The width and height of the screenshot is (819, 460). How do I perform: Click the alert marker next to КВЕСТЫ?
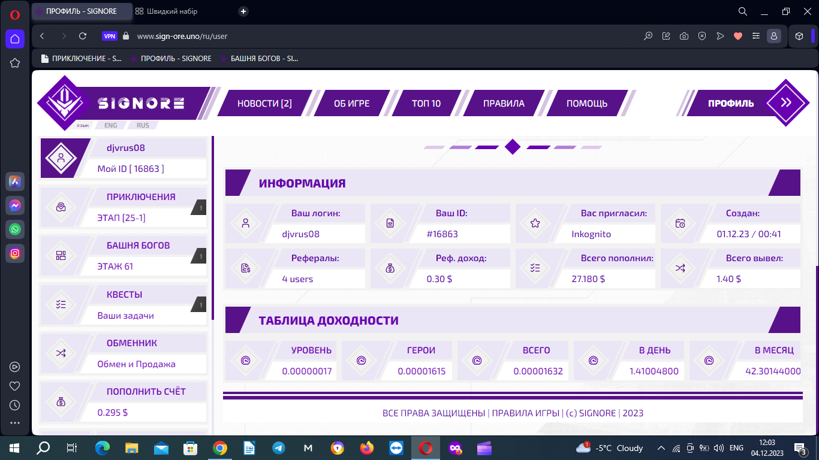(200, 304)
